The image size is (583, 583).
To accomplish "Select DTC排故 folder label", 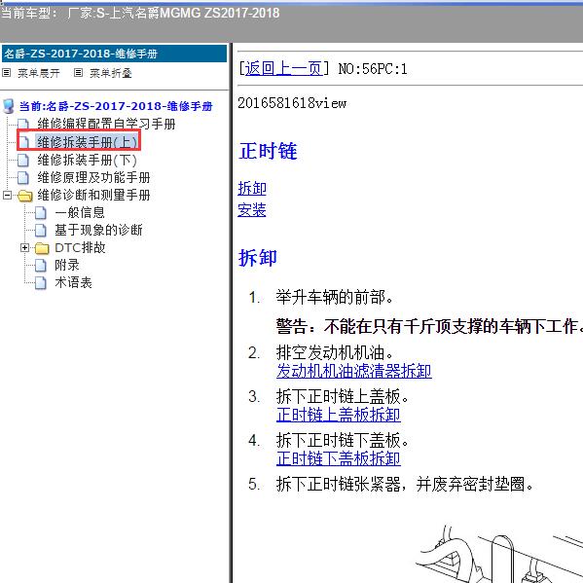I will point(81,247).
